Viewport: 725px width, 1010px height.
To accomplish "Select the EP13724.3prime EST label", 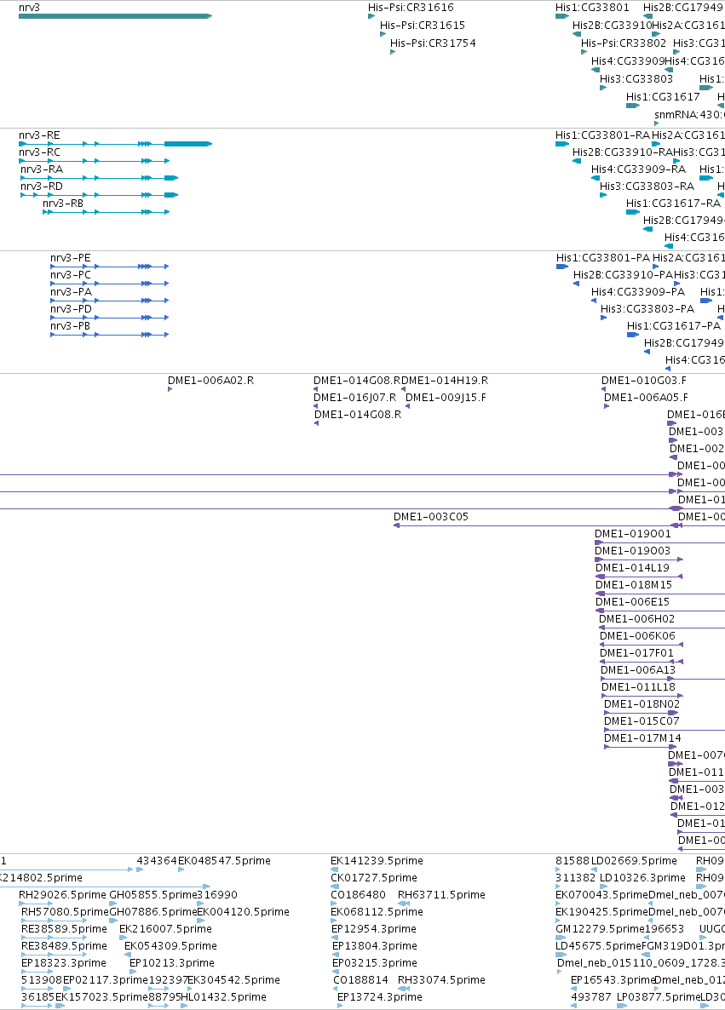I will tap(380, 997).
